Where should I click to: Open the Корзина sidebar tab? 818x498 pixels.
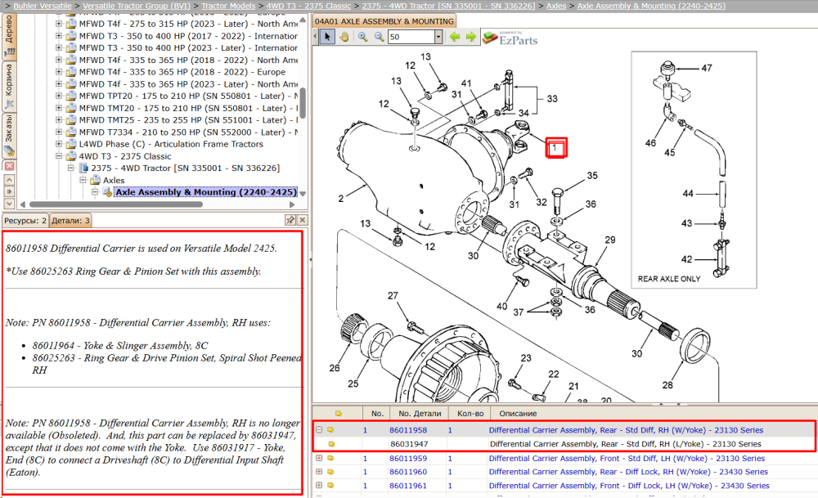point(9,86)
